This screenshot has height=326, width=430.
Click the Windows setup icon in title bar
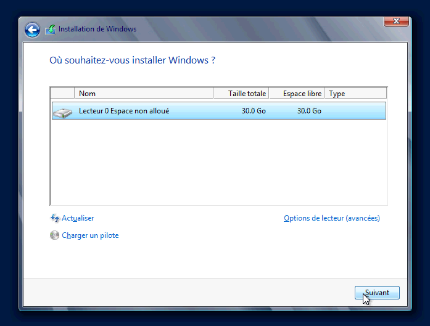[x=51, y=30]
